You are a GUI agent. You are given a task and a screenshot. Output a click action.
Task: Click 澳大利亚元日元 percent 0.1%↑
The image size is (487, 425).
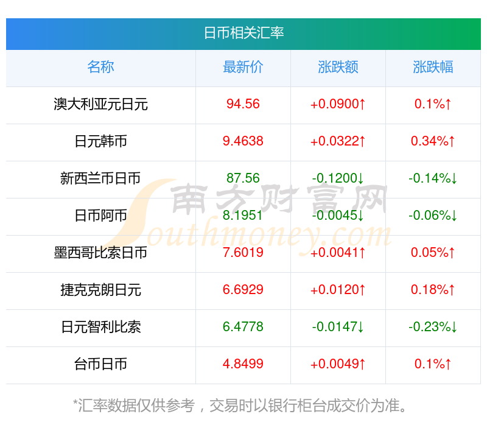point(433,104)
